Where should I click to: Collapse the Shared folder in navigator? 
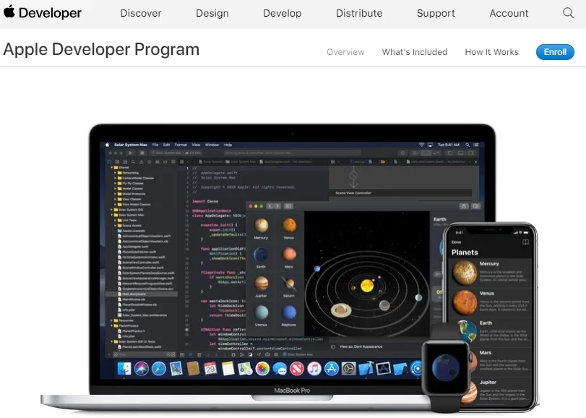(x=112, y=168)
